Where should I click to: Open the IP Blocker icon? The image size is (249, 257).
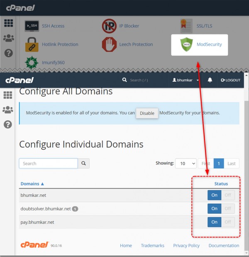click(x=109, y=26)
